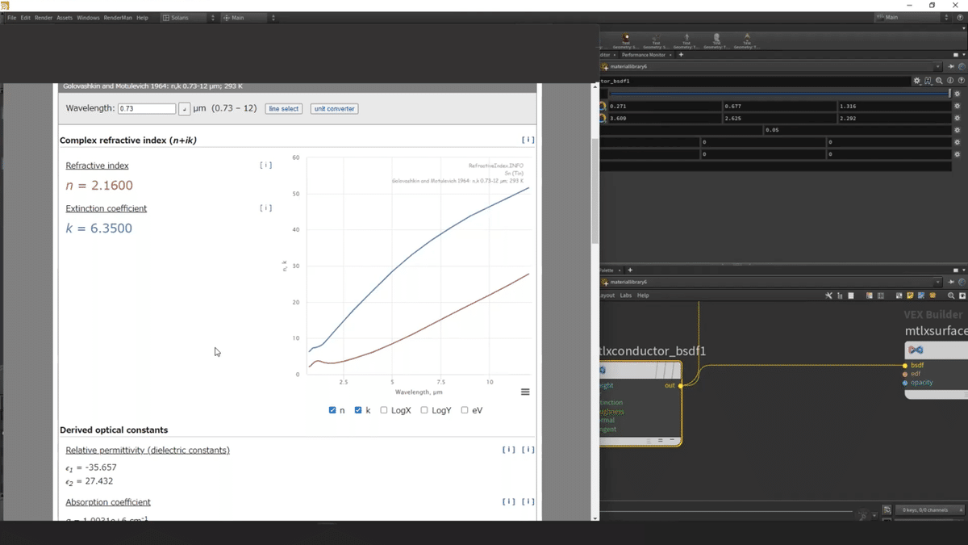The image size is (968, 545).
Task: Expand parameter pane materiallibrary6 path dropdown
Action: (x=938, y=67)
